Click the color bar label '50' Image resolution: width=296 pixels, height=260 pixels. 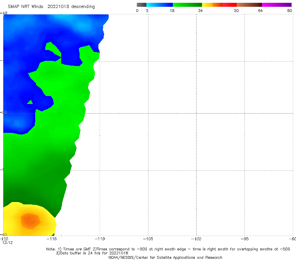pos(236,10)
